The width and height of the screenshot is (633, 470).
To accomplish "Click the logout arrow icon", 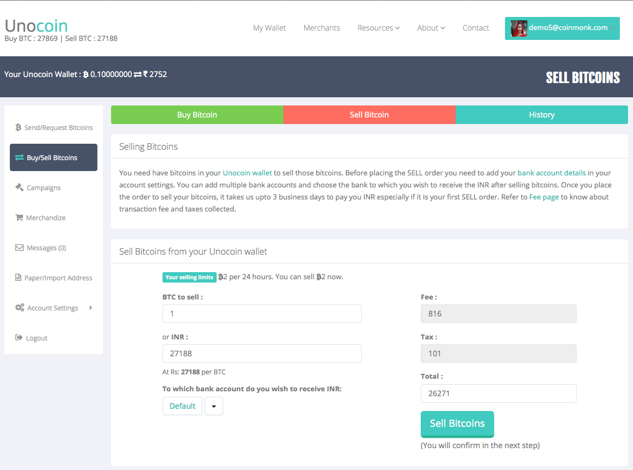I will pyautogui.click(x=19, y=338).
